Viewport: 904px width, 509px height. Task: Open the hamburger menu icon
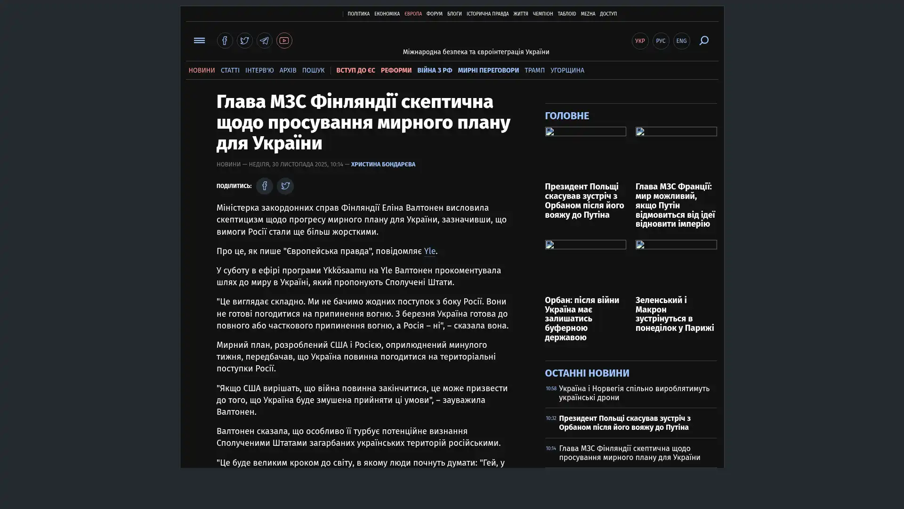click(199, 41)
